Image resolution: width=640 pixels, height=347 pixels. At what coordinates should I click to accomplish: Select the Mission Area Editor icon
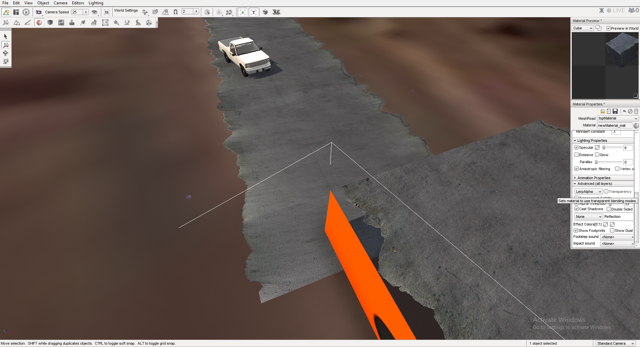click(105, 23)
